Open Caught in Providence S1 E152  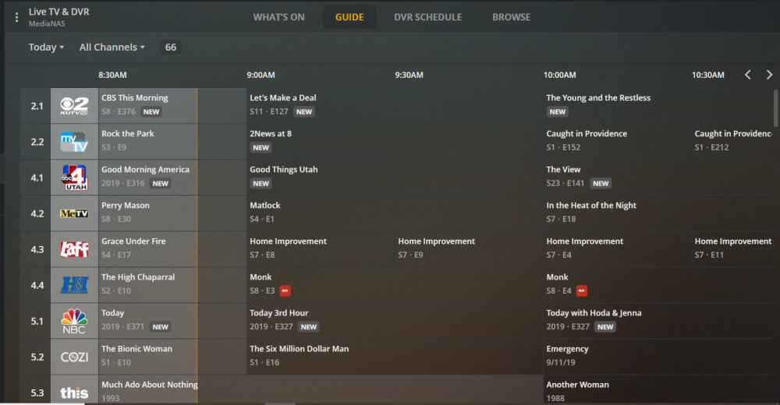(617, 142)
